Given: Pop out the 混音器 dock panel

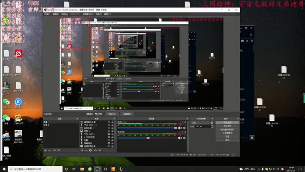Looking at the screenshot, I should 187,118.
